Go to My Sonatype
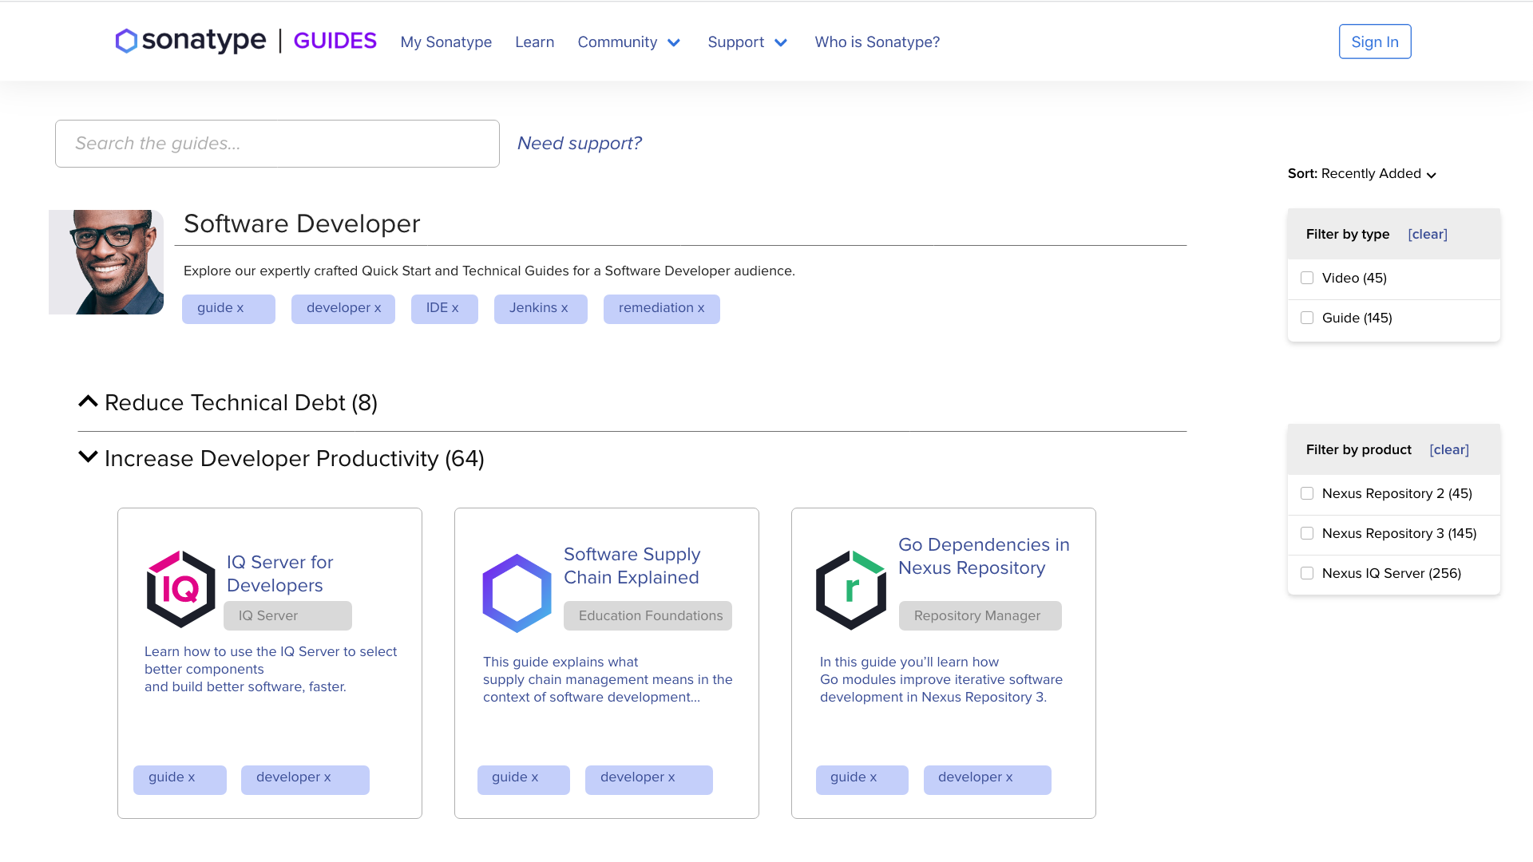Viewport: 1533px width, 862px height. (446, 42)
